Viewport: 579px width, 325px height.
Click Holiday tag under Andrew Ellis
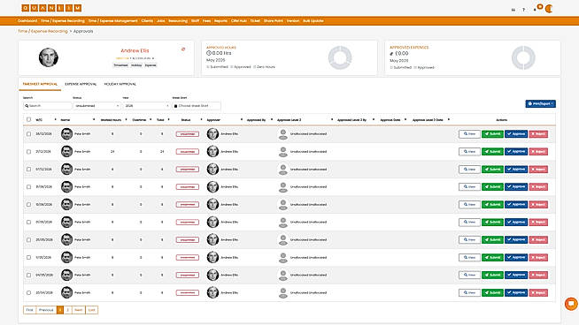click(136, 65)
